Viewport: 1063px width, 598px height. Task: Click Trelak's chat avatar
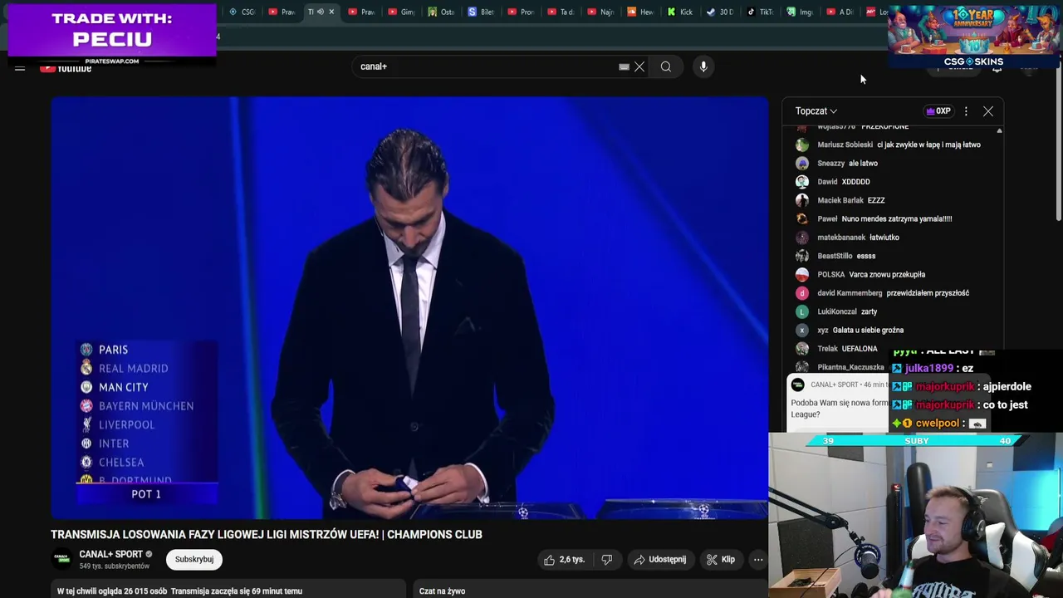(x=801, y=349)
